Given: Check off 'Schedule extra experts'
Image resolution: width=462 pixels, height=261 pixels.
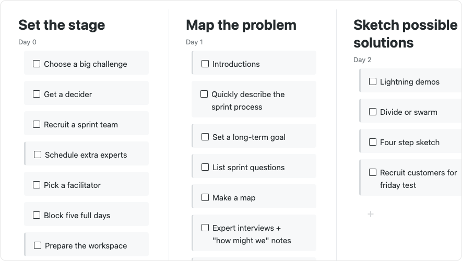Looking at the screenshot, I should [38, 155].
